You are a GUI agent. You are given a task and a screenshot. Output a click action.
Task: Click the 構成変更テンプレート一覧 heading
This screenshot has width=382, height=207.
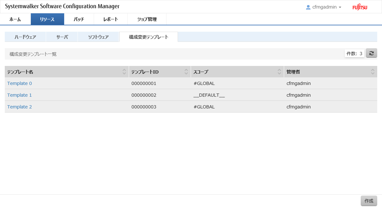(x=33, y=54)
